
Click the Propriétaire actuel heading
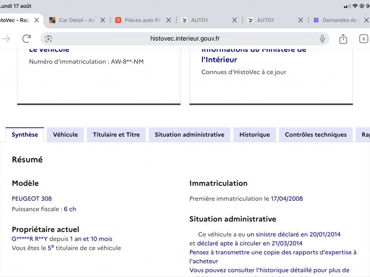[45, 229]
